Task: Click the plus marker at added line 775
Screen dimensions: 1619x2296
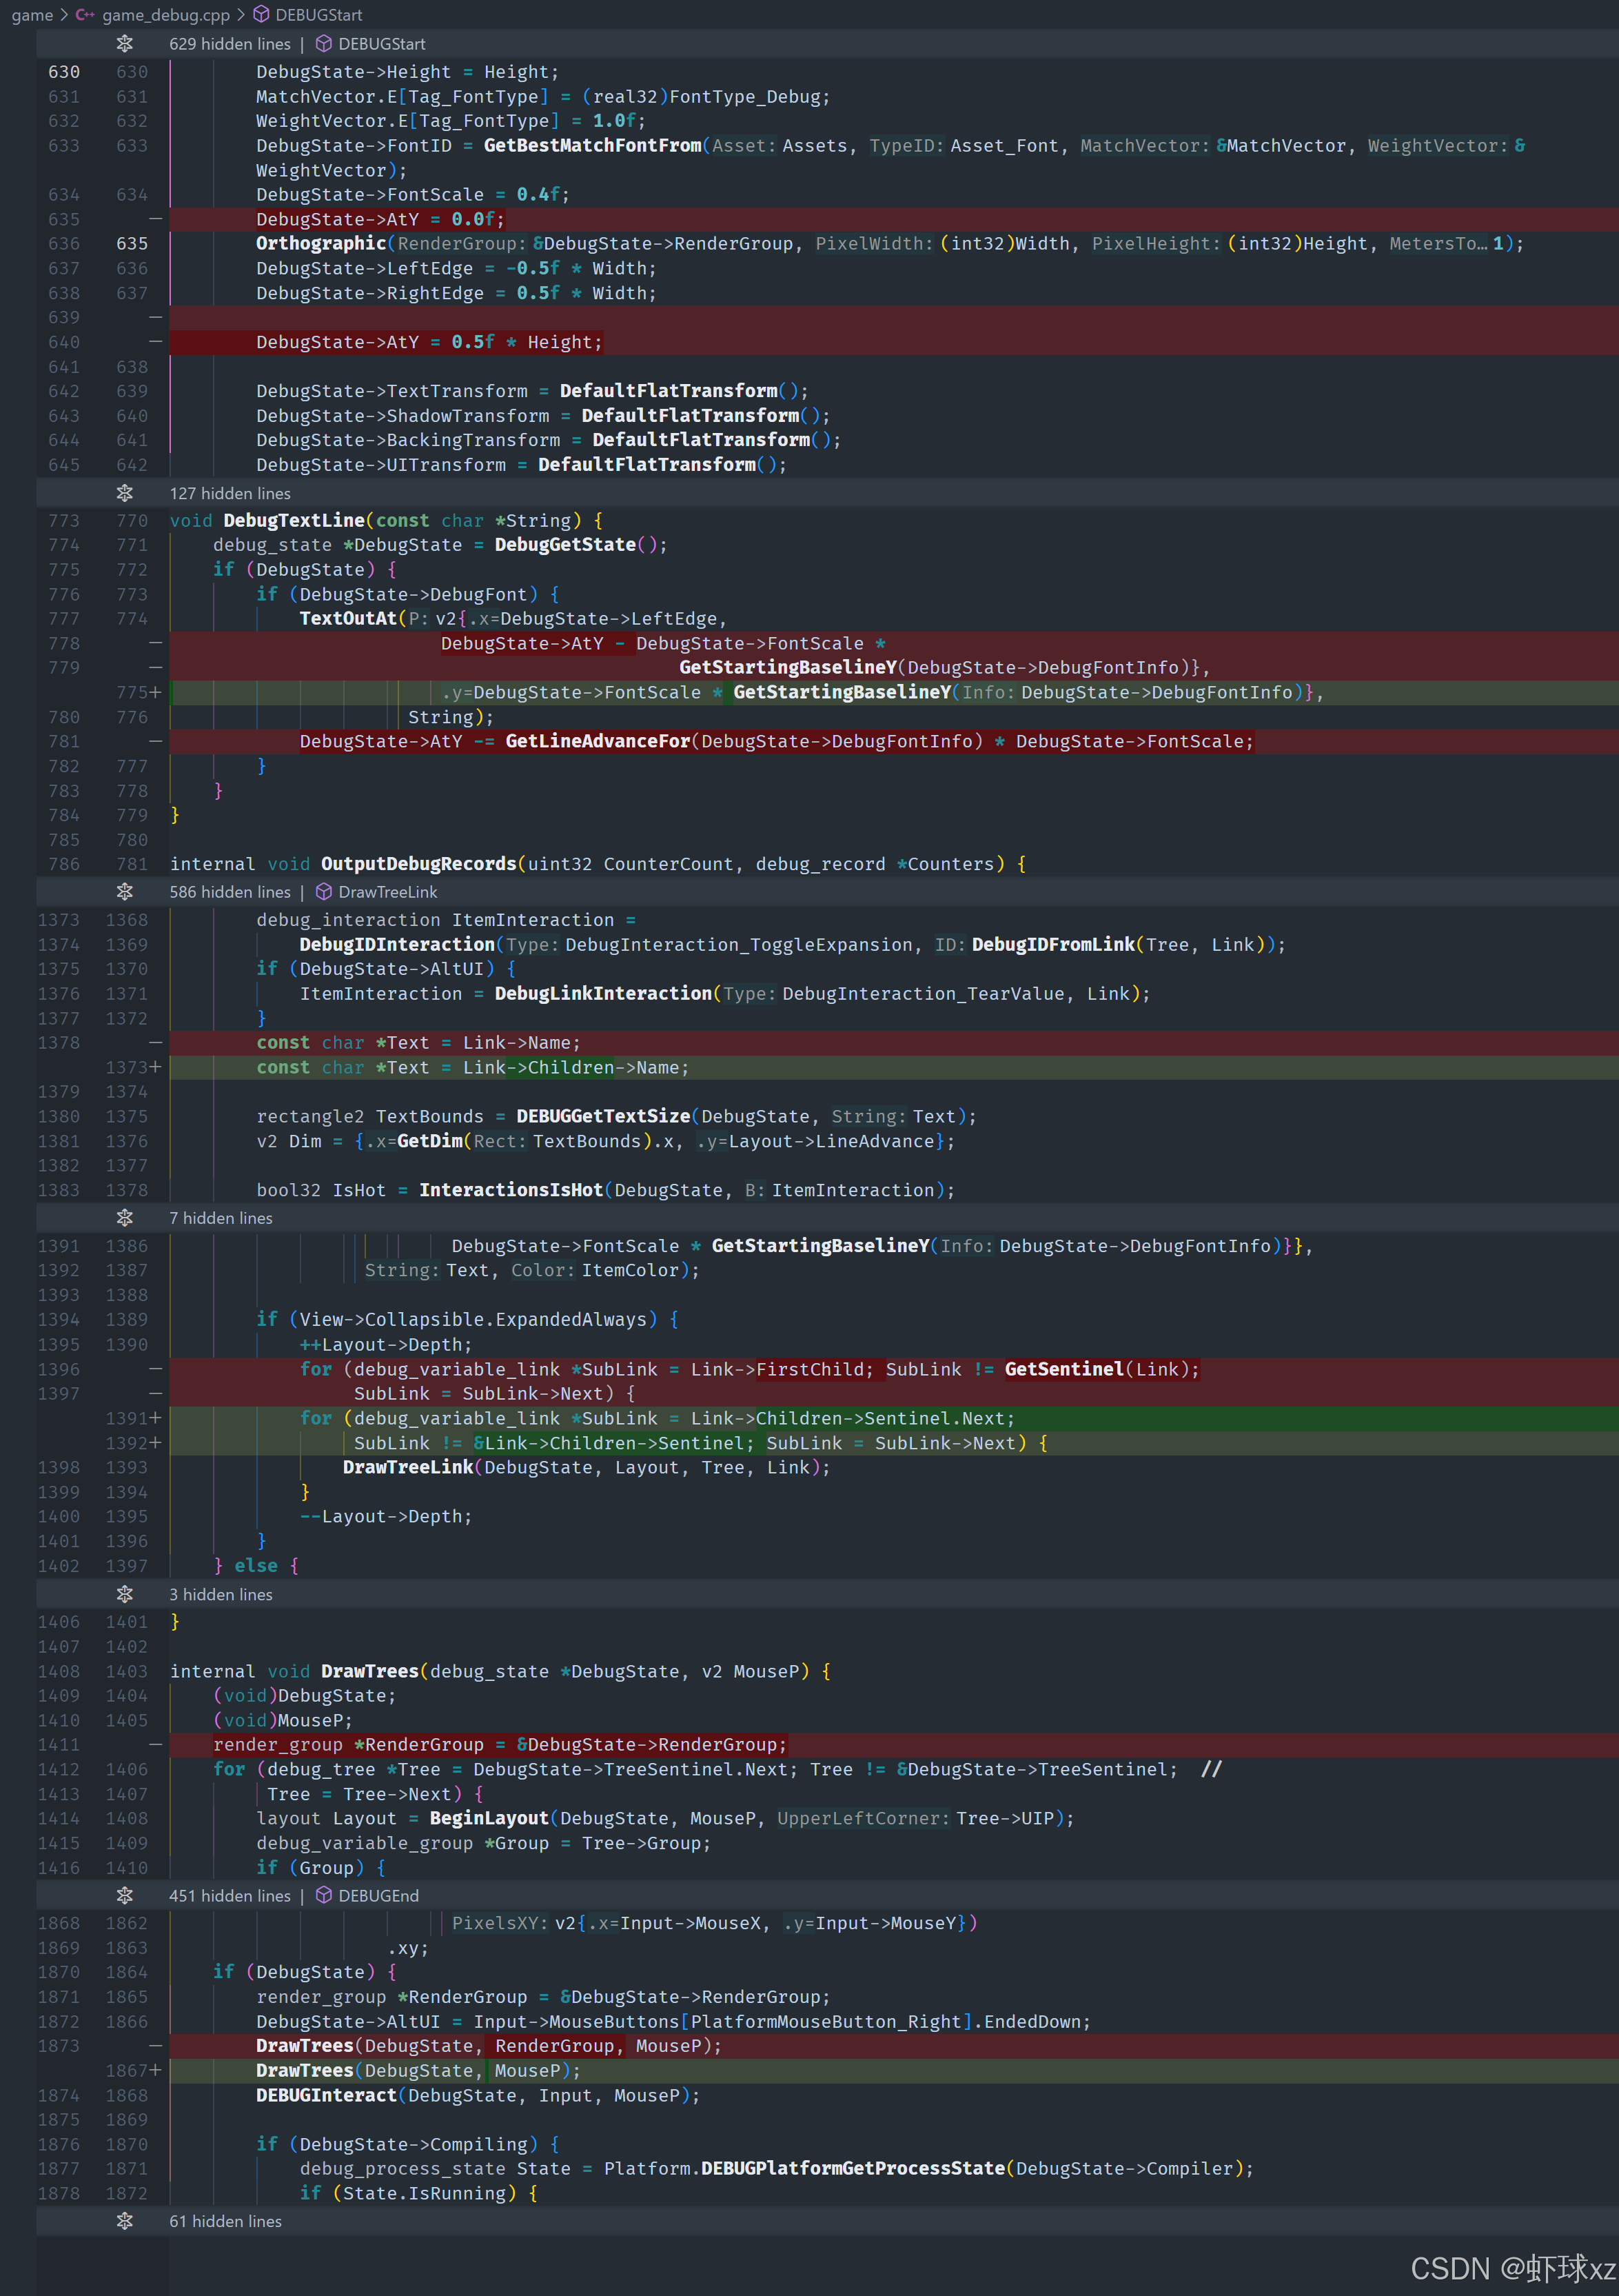Action: [155, 692]
